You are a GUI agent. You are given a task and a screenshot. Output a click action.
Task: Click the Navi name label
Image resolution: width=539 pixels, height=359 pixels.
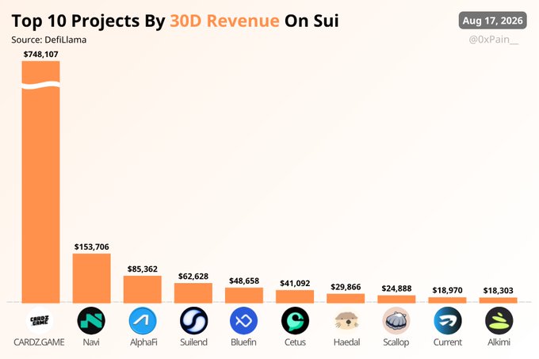(91, 342)
